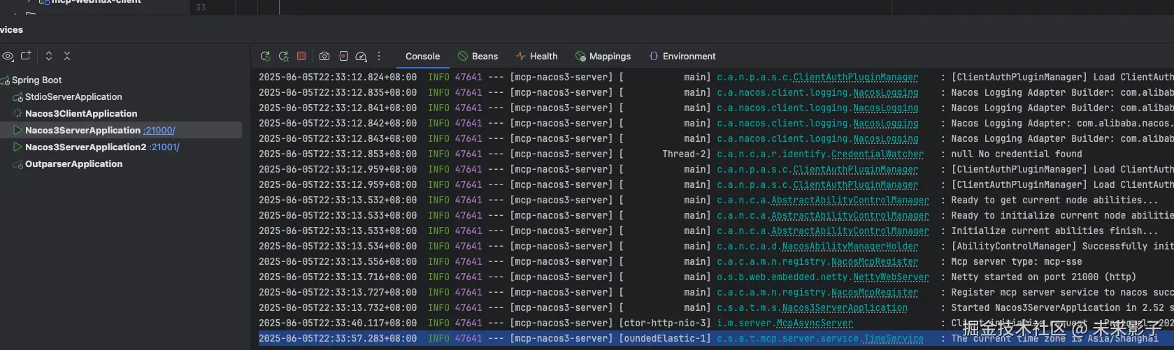Open the :21001/ port link

click(164, 147)
